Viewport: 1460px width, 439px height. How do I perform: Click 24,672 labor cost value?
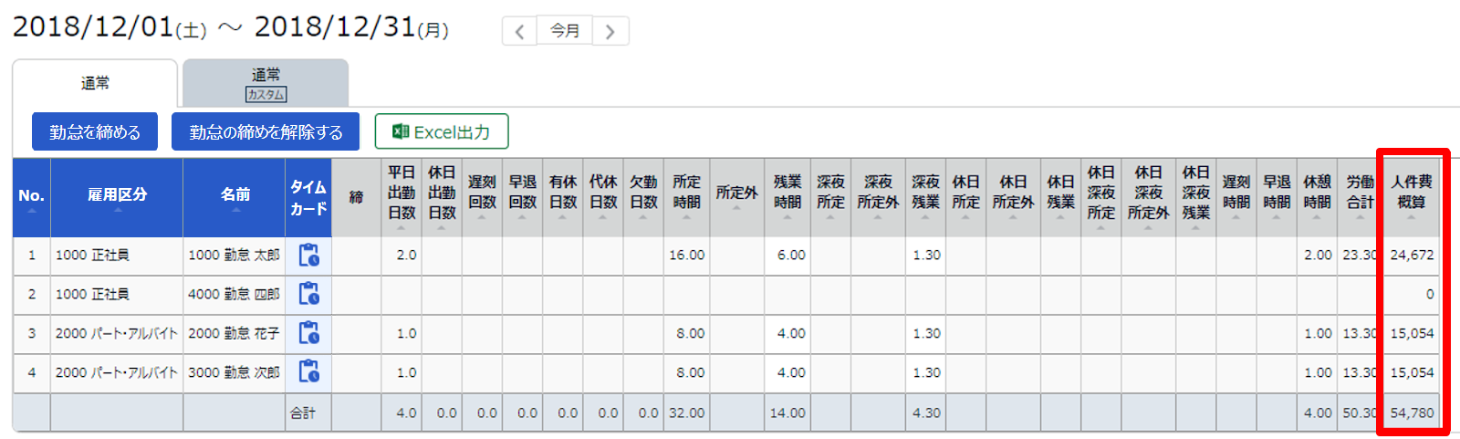click(1412, 255)
